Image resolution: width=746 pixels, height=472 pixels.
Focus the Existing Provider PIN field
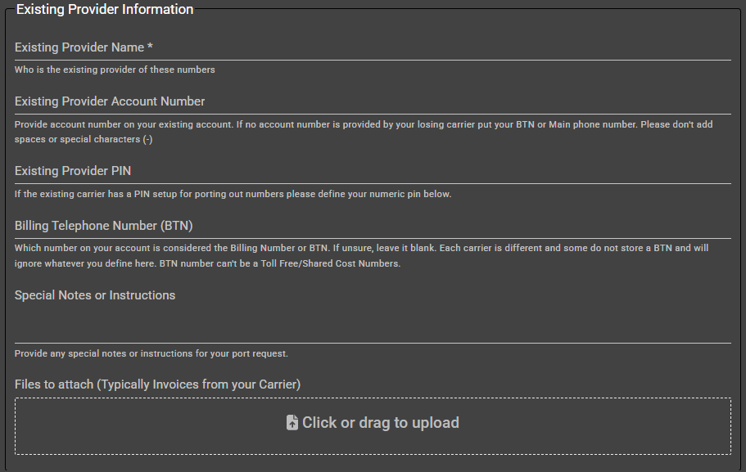373,172
